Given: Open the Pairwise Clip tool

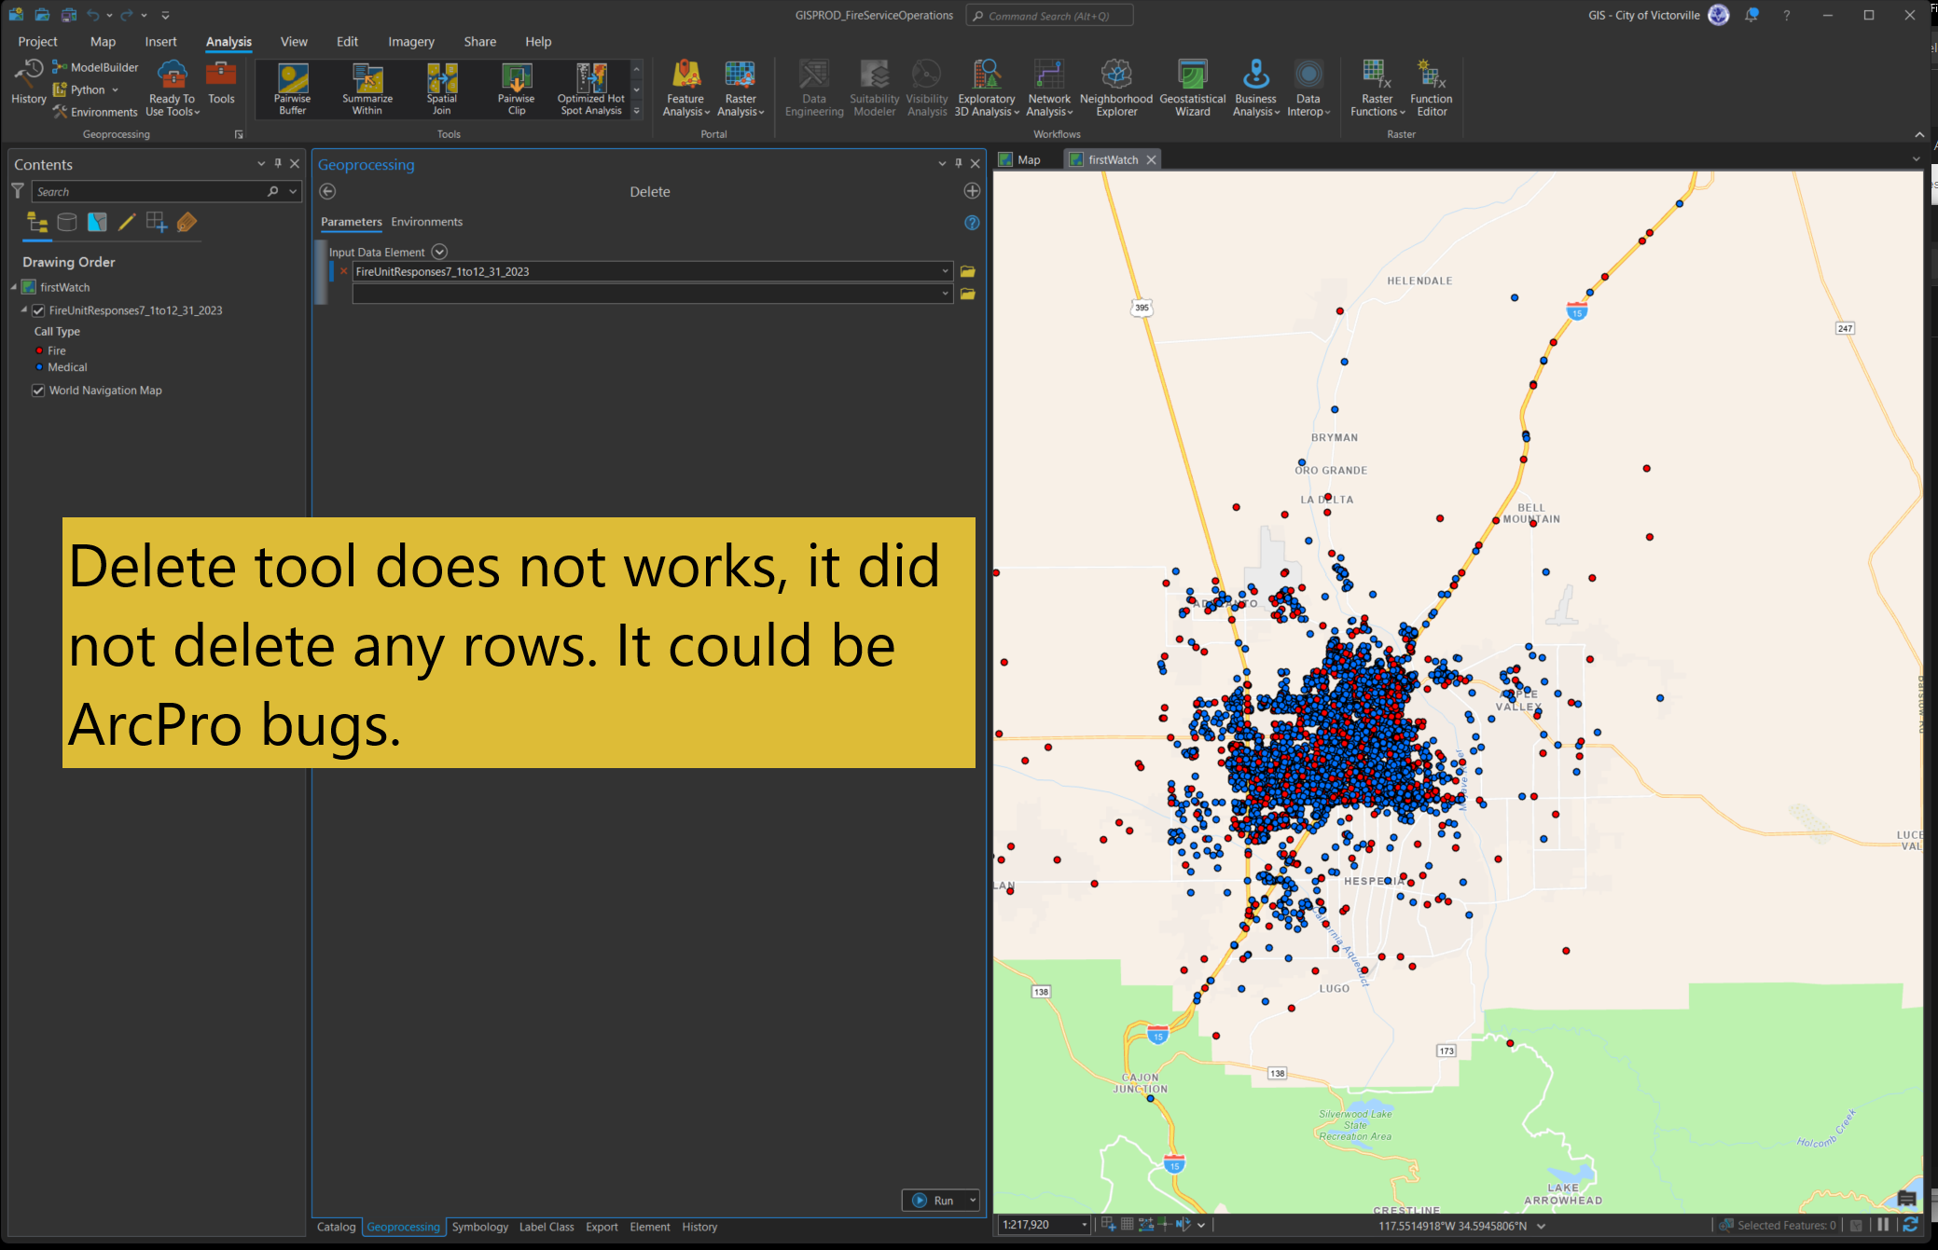Looking at the screenshot, I should point(517,89).
